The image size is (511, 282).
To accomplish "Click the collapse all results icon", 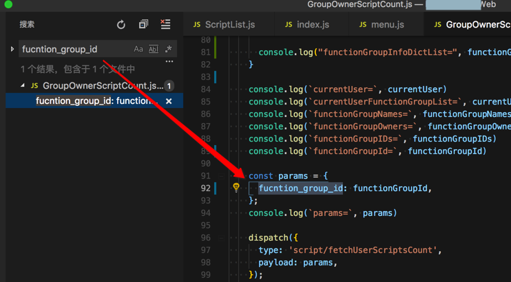I will click(x=143, y=25).
